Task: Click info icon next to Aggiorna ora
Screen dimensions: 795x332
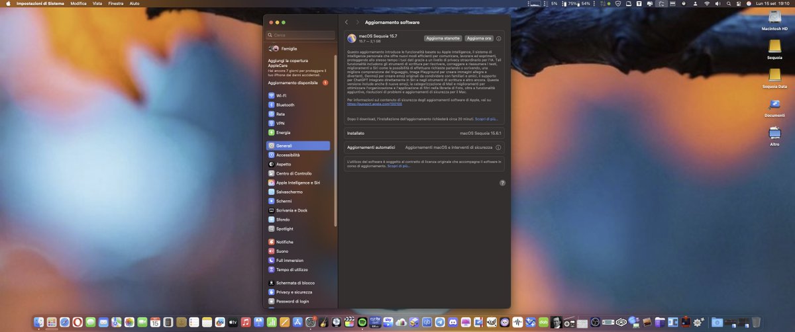Action: [x=499, y=38]
